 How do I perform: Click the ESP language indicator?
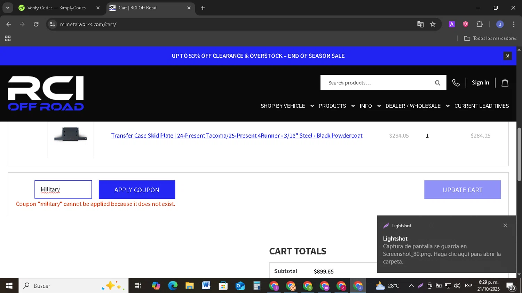[x=468, y=286]
